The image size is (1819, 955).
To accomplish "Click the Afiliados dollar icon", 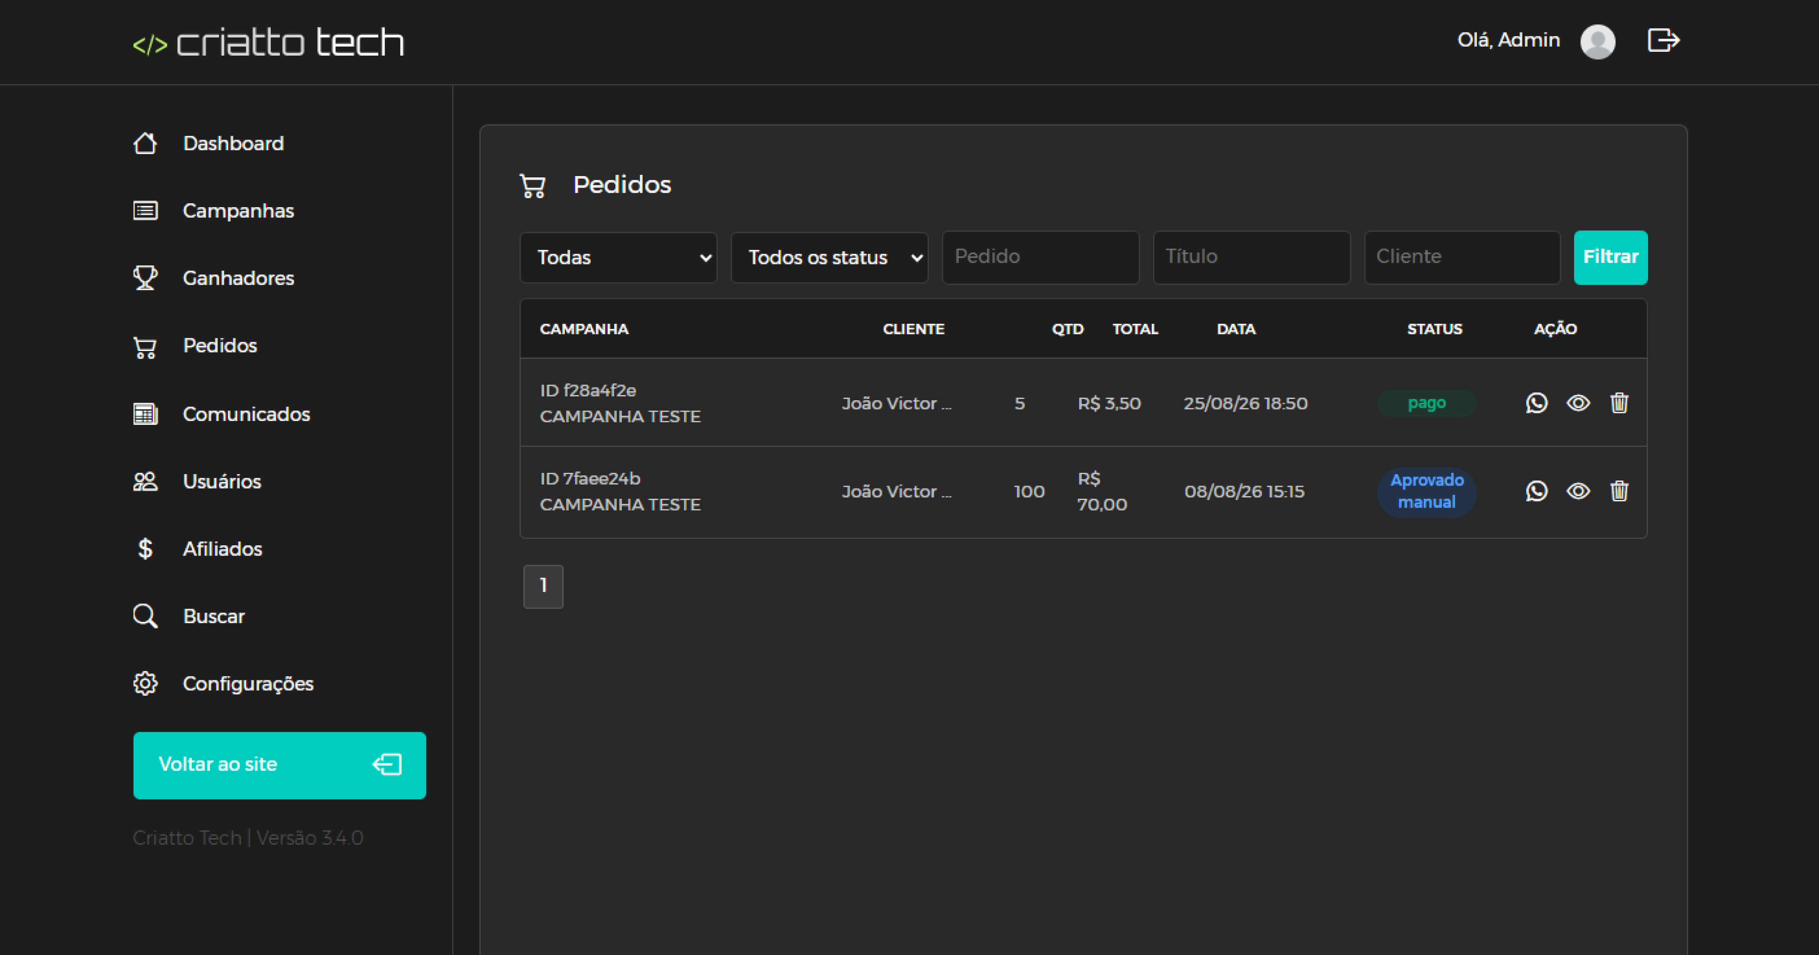I will click(x=146, y=549).
